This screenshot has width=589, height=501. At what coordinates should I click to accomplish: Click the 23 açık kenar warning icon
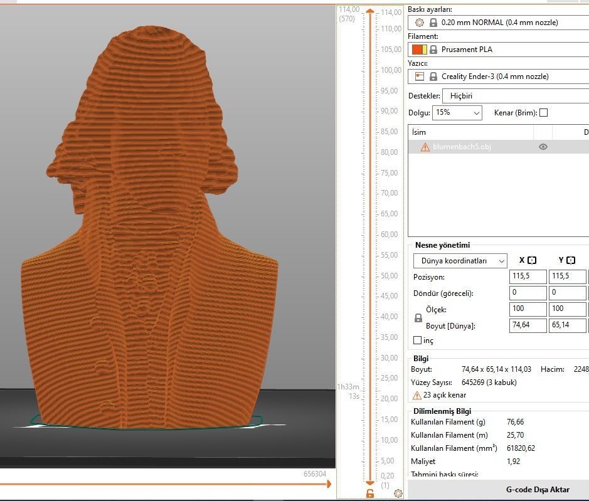click(417, 396)
